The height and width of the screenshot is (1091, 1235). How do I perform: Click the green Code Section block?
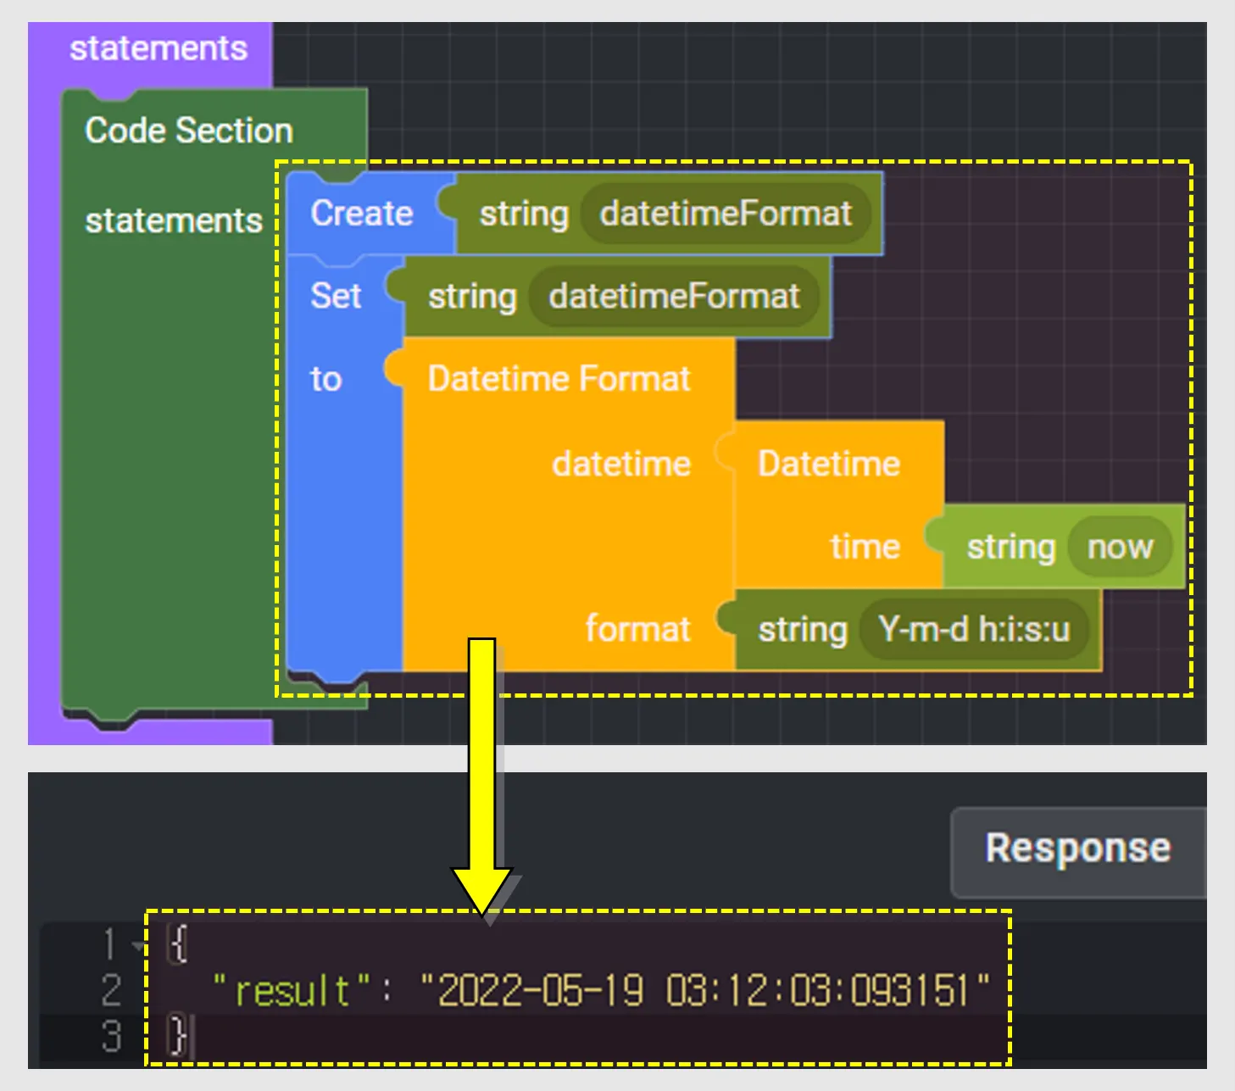point(188,129)
